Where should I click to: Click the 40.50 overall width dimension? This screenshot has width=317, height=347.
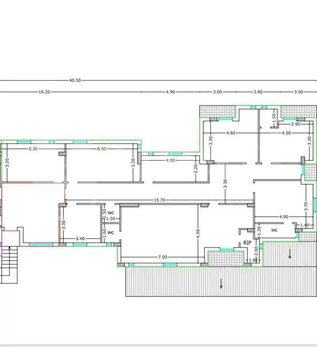pos(75,80)
